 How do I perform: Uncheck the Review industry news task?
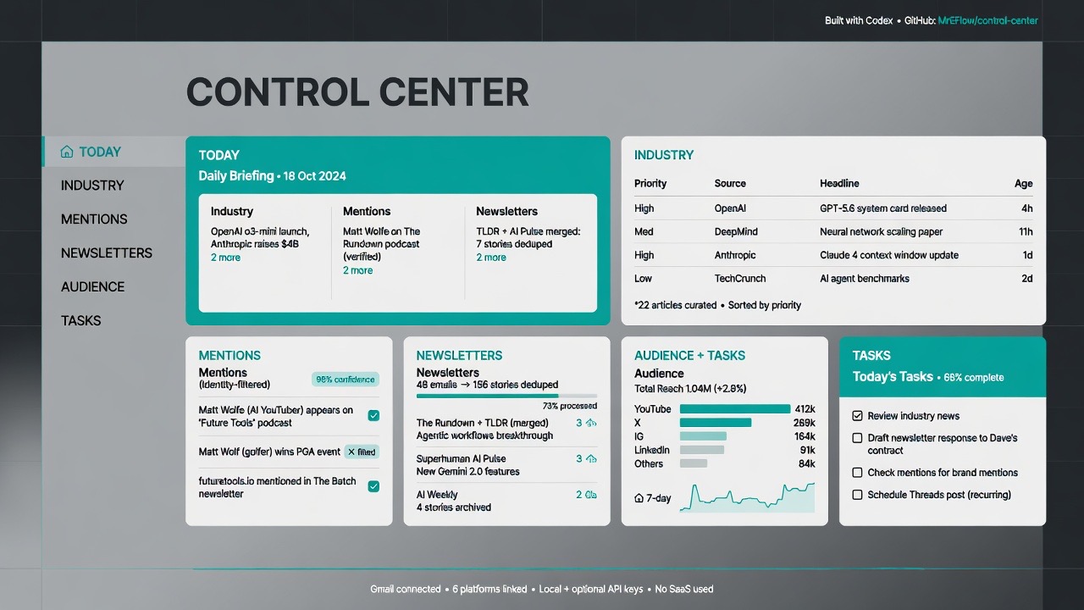857,416
